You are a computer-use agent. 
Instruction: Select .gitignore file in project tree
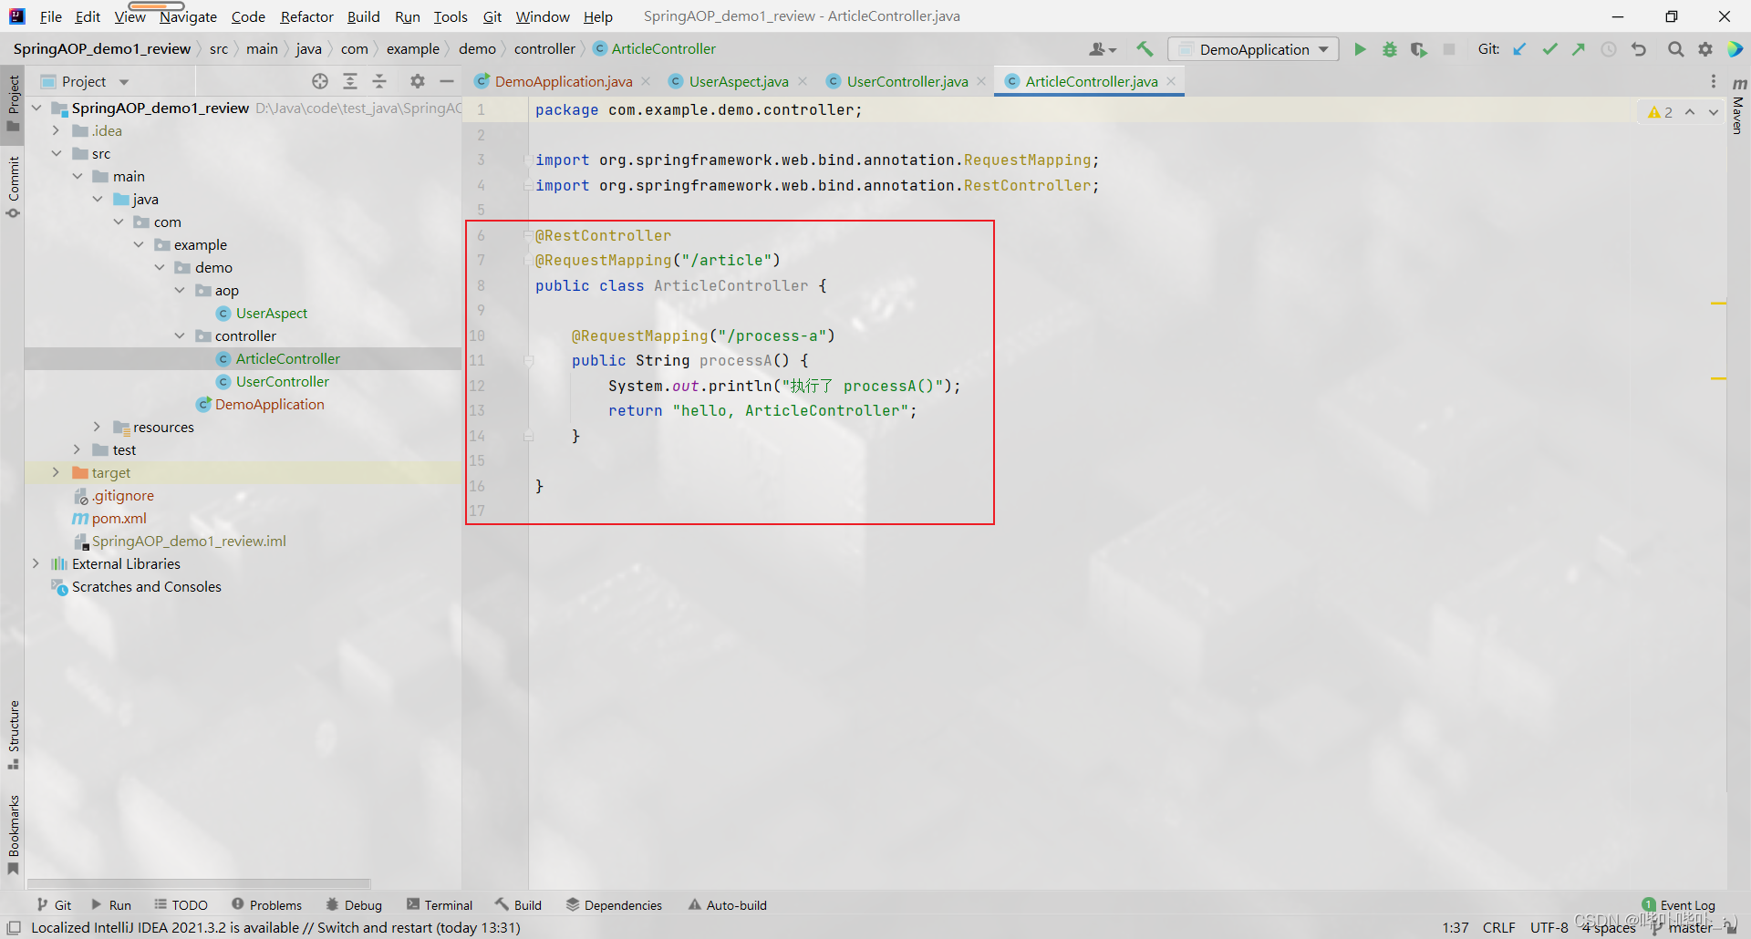122,495
